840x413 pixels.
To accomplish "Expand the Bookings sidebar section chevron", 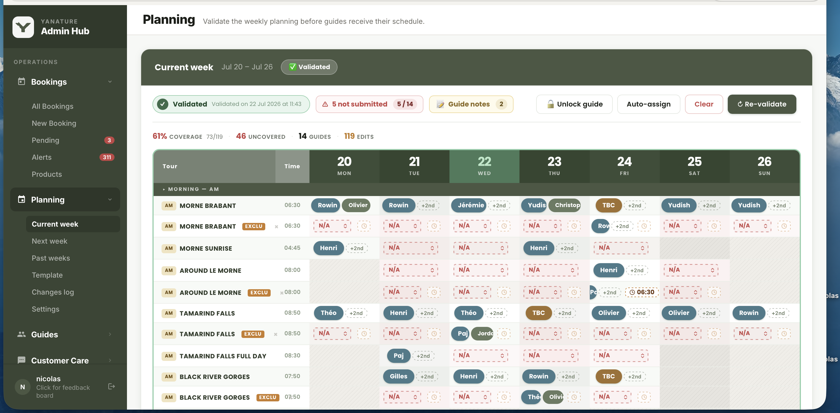I will coord(110,82).
